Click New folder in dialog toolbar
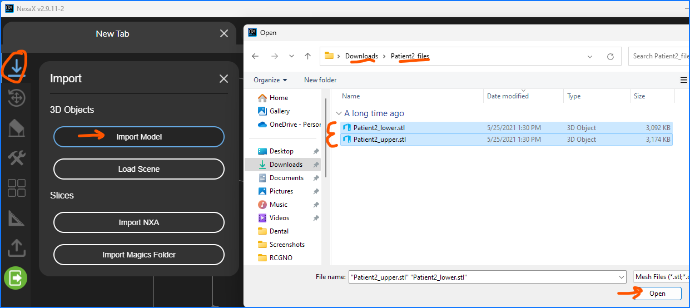This screenshot has width=690, height=308. tap(320, 80)
